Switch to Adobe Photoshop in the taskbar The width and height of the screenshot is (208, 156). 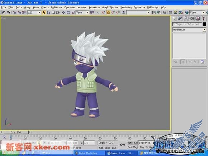89,153
